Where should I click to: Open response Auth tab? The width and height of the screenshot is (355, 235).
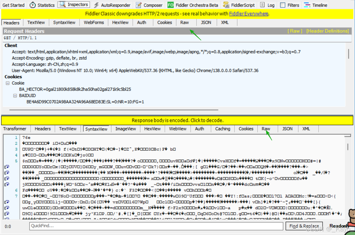(x=200, y=129)
